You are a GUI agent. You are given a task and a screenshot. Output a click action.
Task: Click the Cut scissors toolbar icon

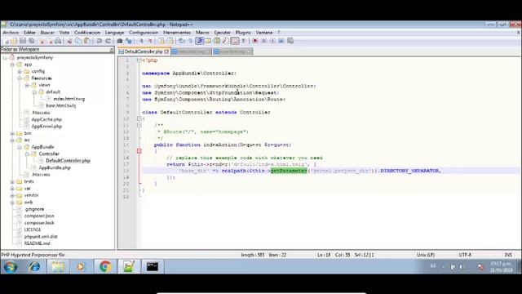pyautogui.click(x=69, y=41)
